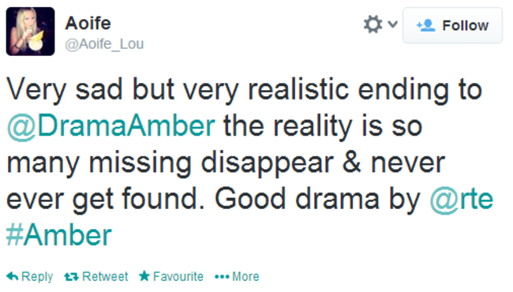Viewport: 513px width, 292px height.
Task: View Aoife's profile picture thumbnail
Action: [31, 32]
